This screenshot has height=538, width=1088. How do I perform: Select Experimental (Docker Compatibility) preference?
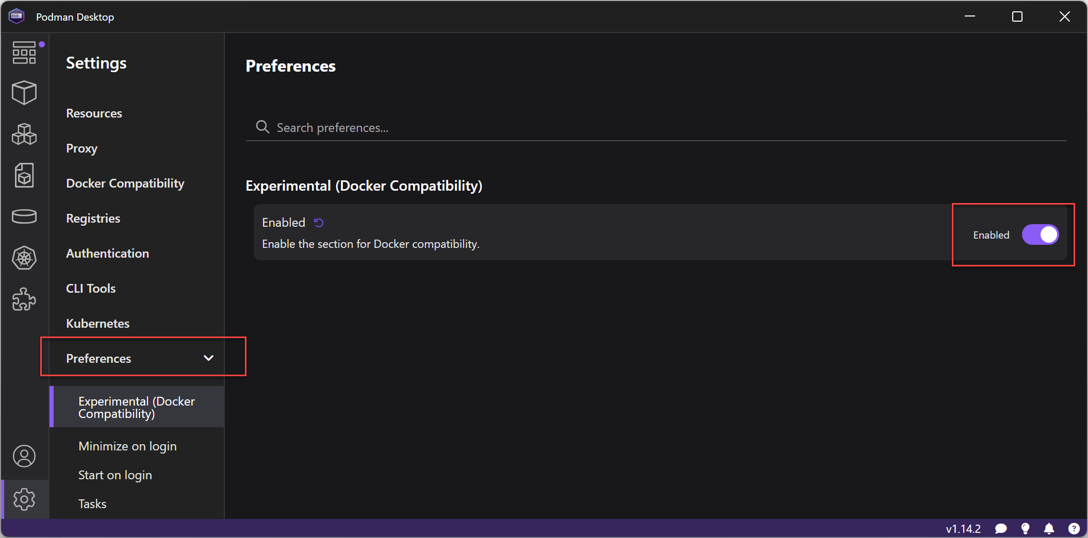(x=137, y=407)
